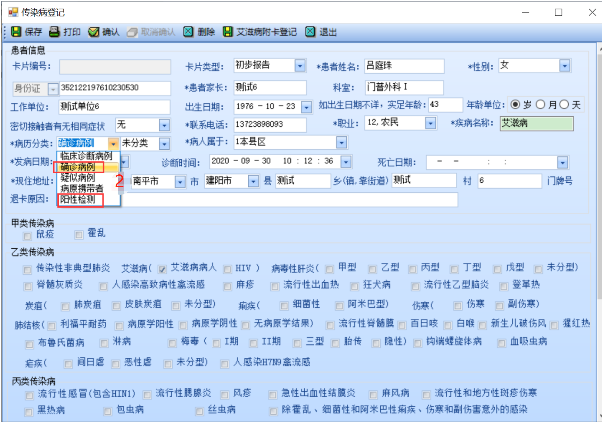Check the 流行性感冒(包含H1N1) checkbox

coord(29,395)
